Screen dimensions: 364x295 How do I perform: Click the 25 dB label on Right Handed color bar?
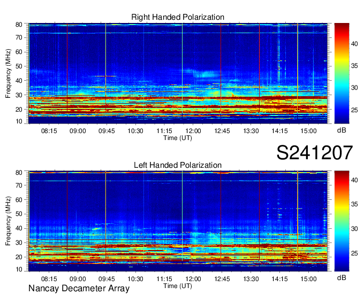[354, 110]
